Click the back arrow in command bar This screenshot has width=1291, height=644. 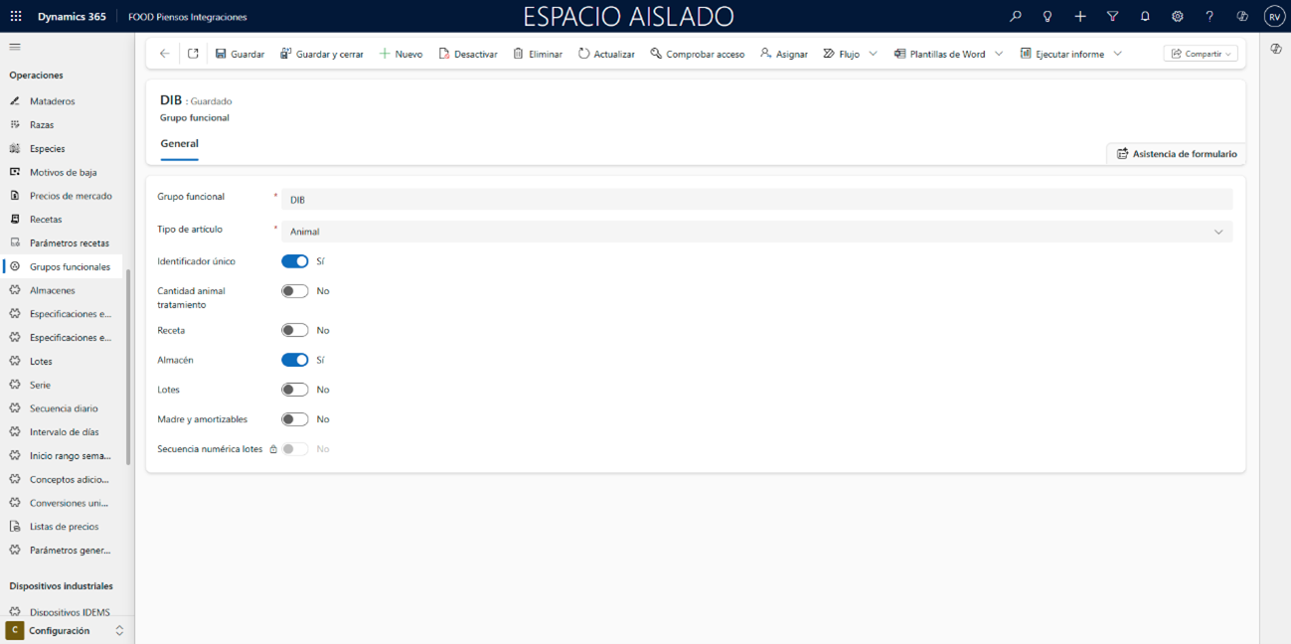[x=165, y=54]
